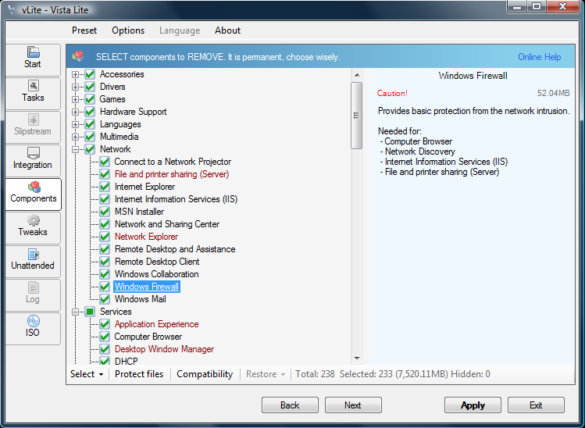The height and width of the screenshot is (428, 585).
Task: Expand the Languages tree node
Action: [x=75, y=125]
